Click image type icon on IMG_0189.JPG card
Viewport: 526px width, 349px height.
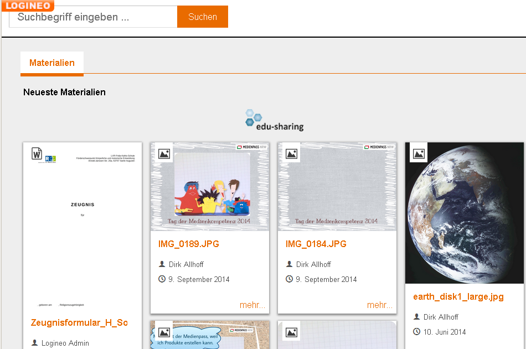click(x=164, y=153)
